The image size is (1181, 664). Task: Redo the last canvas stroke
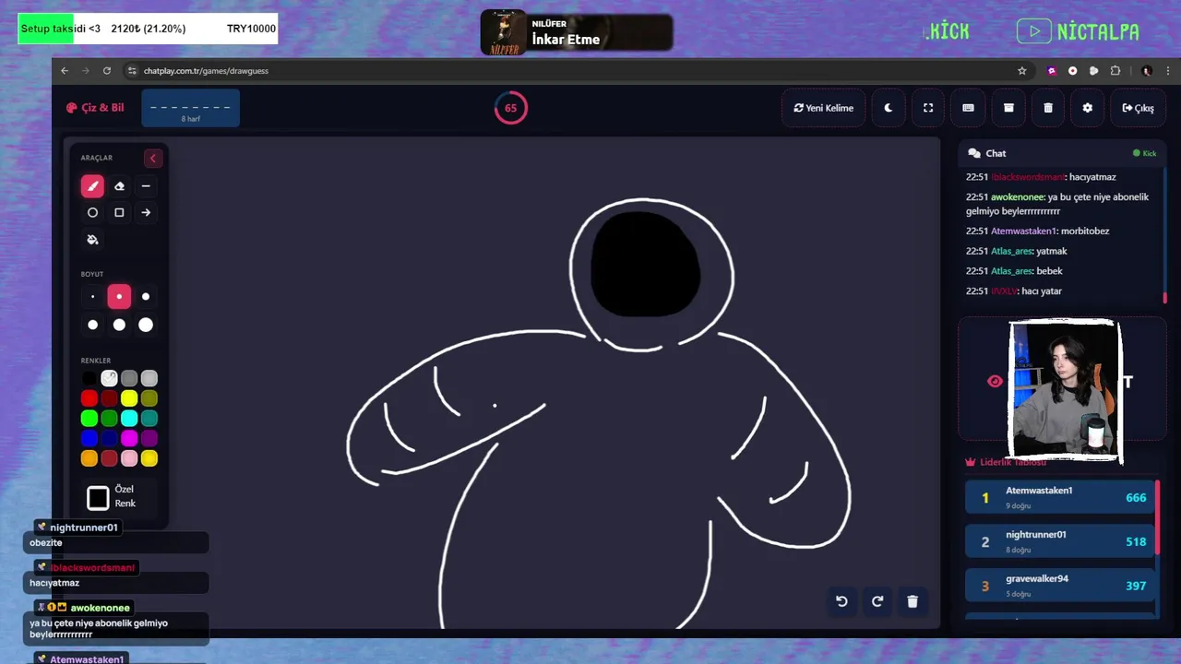(877, 601)
